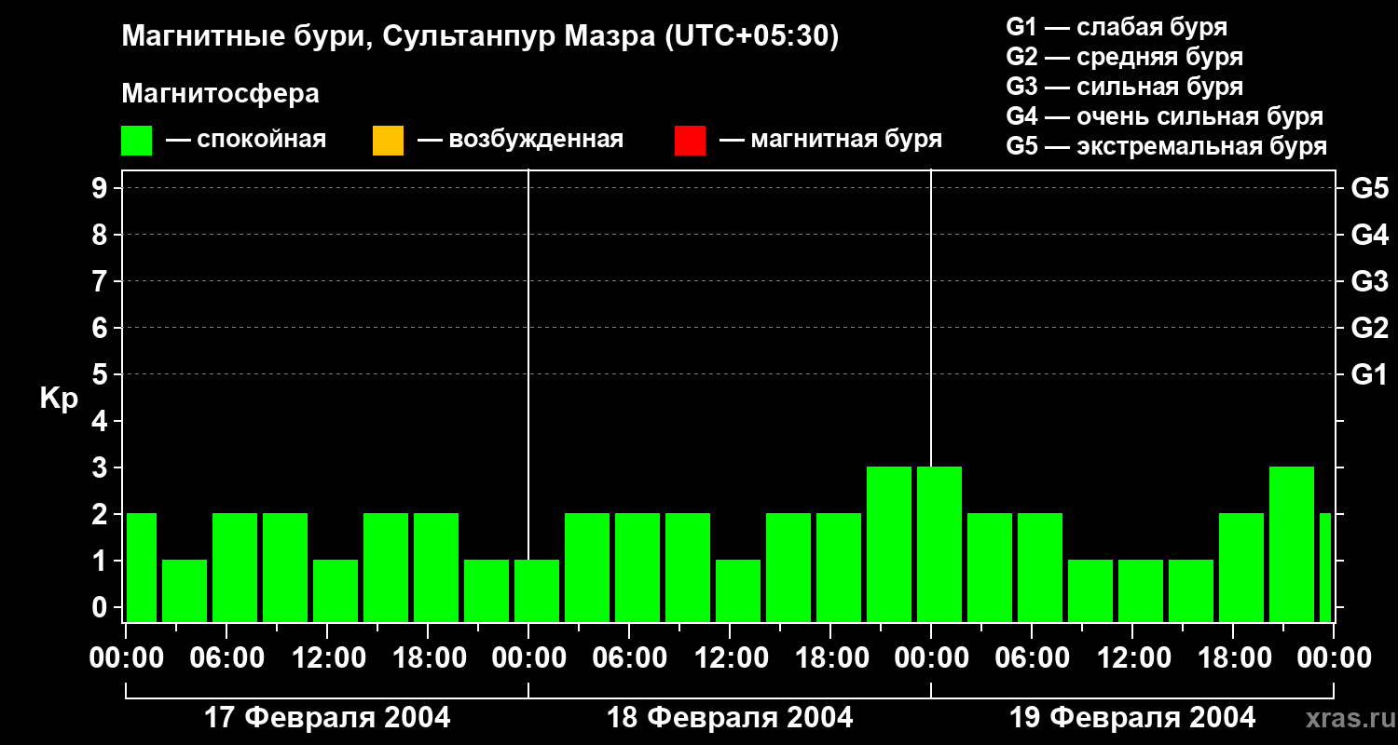Image resolution: width=1398 pixels, height=745 pixels.
Task: Select the Kp 1 bar for 03:00–06:00 on 17 February
Action: click(x=185, y=591)
